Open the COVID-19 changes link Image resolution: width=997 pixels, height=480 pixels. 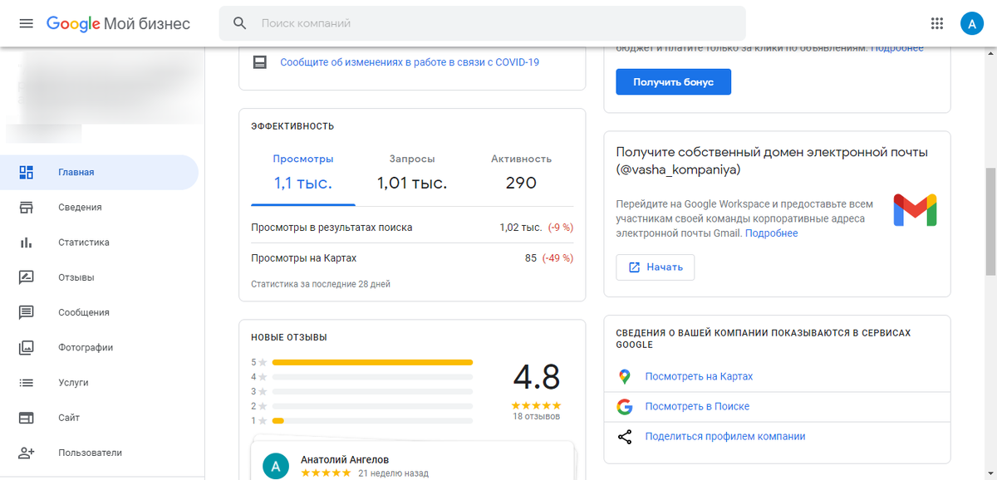point(410,62)
